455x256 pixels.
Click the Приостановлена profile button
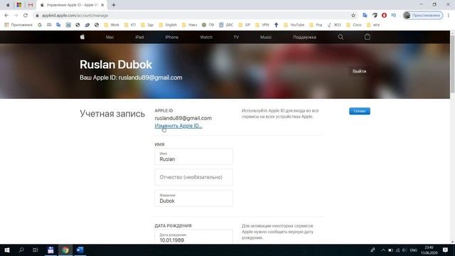(423, 16)
